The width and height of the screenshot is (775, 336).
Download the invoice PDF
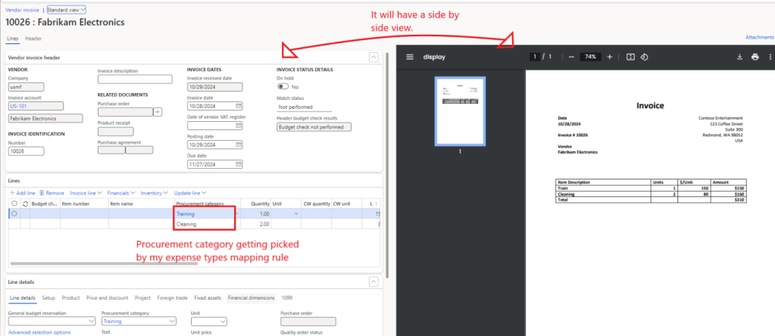[x=739, y=57]
